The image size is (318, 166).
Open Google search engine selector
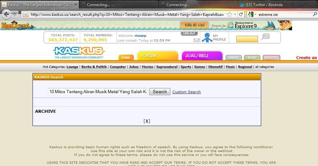(252, 14)
